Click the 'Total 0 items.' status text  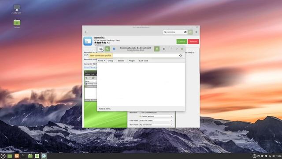point(105,109)
